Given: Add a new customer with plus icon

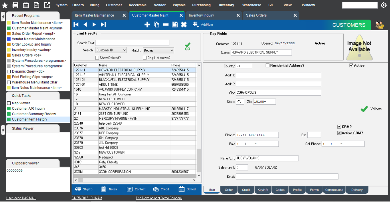Looking at the screenshot, I should click(x=147, y=25).
